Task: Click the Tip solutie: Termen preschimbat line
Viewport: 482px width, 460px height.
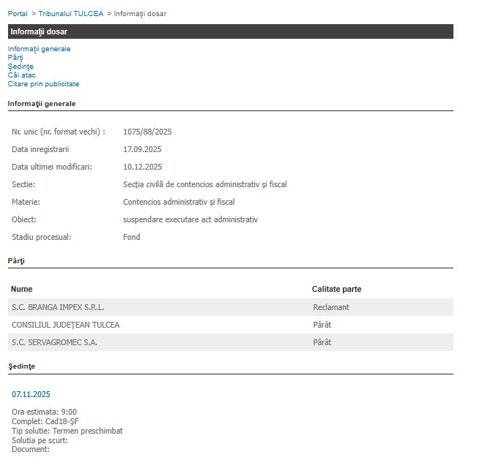Action: coord(67,431)
